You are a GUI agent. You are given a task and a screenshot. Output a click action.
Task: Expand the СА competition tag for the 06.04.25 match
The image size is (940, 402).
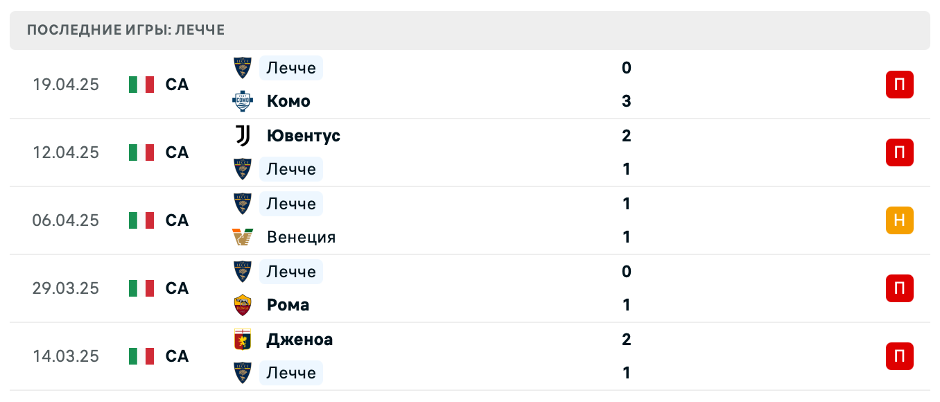177,220
